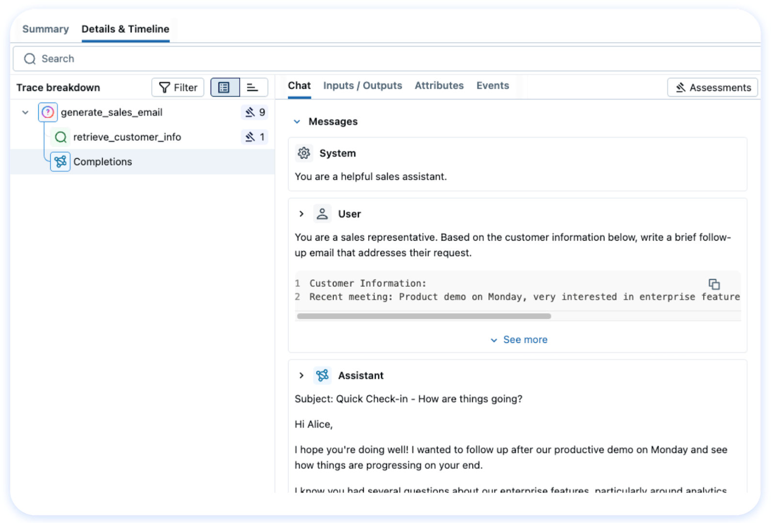Click the 'Customer Information:' code line
The width and height of the screenshot is (775, 523).
tap(368, 283)
